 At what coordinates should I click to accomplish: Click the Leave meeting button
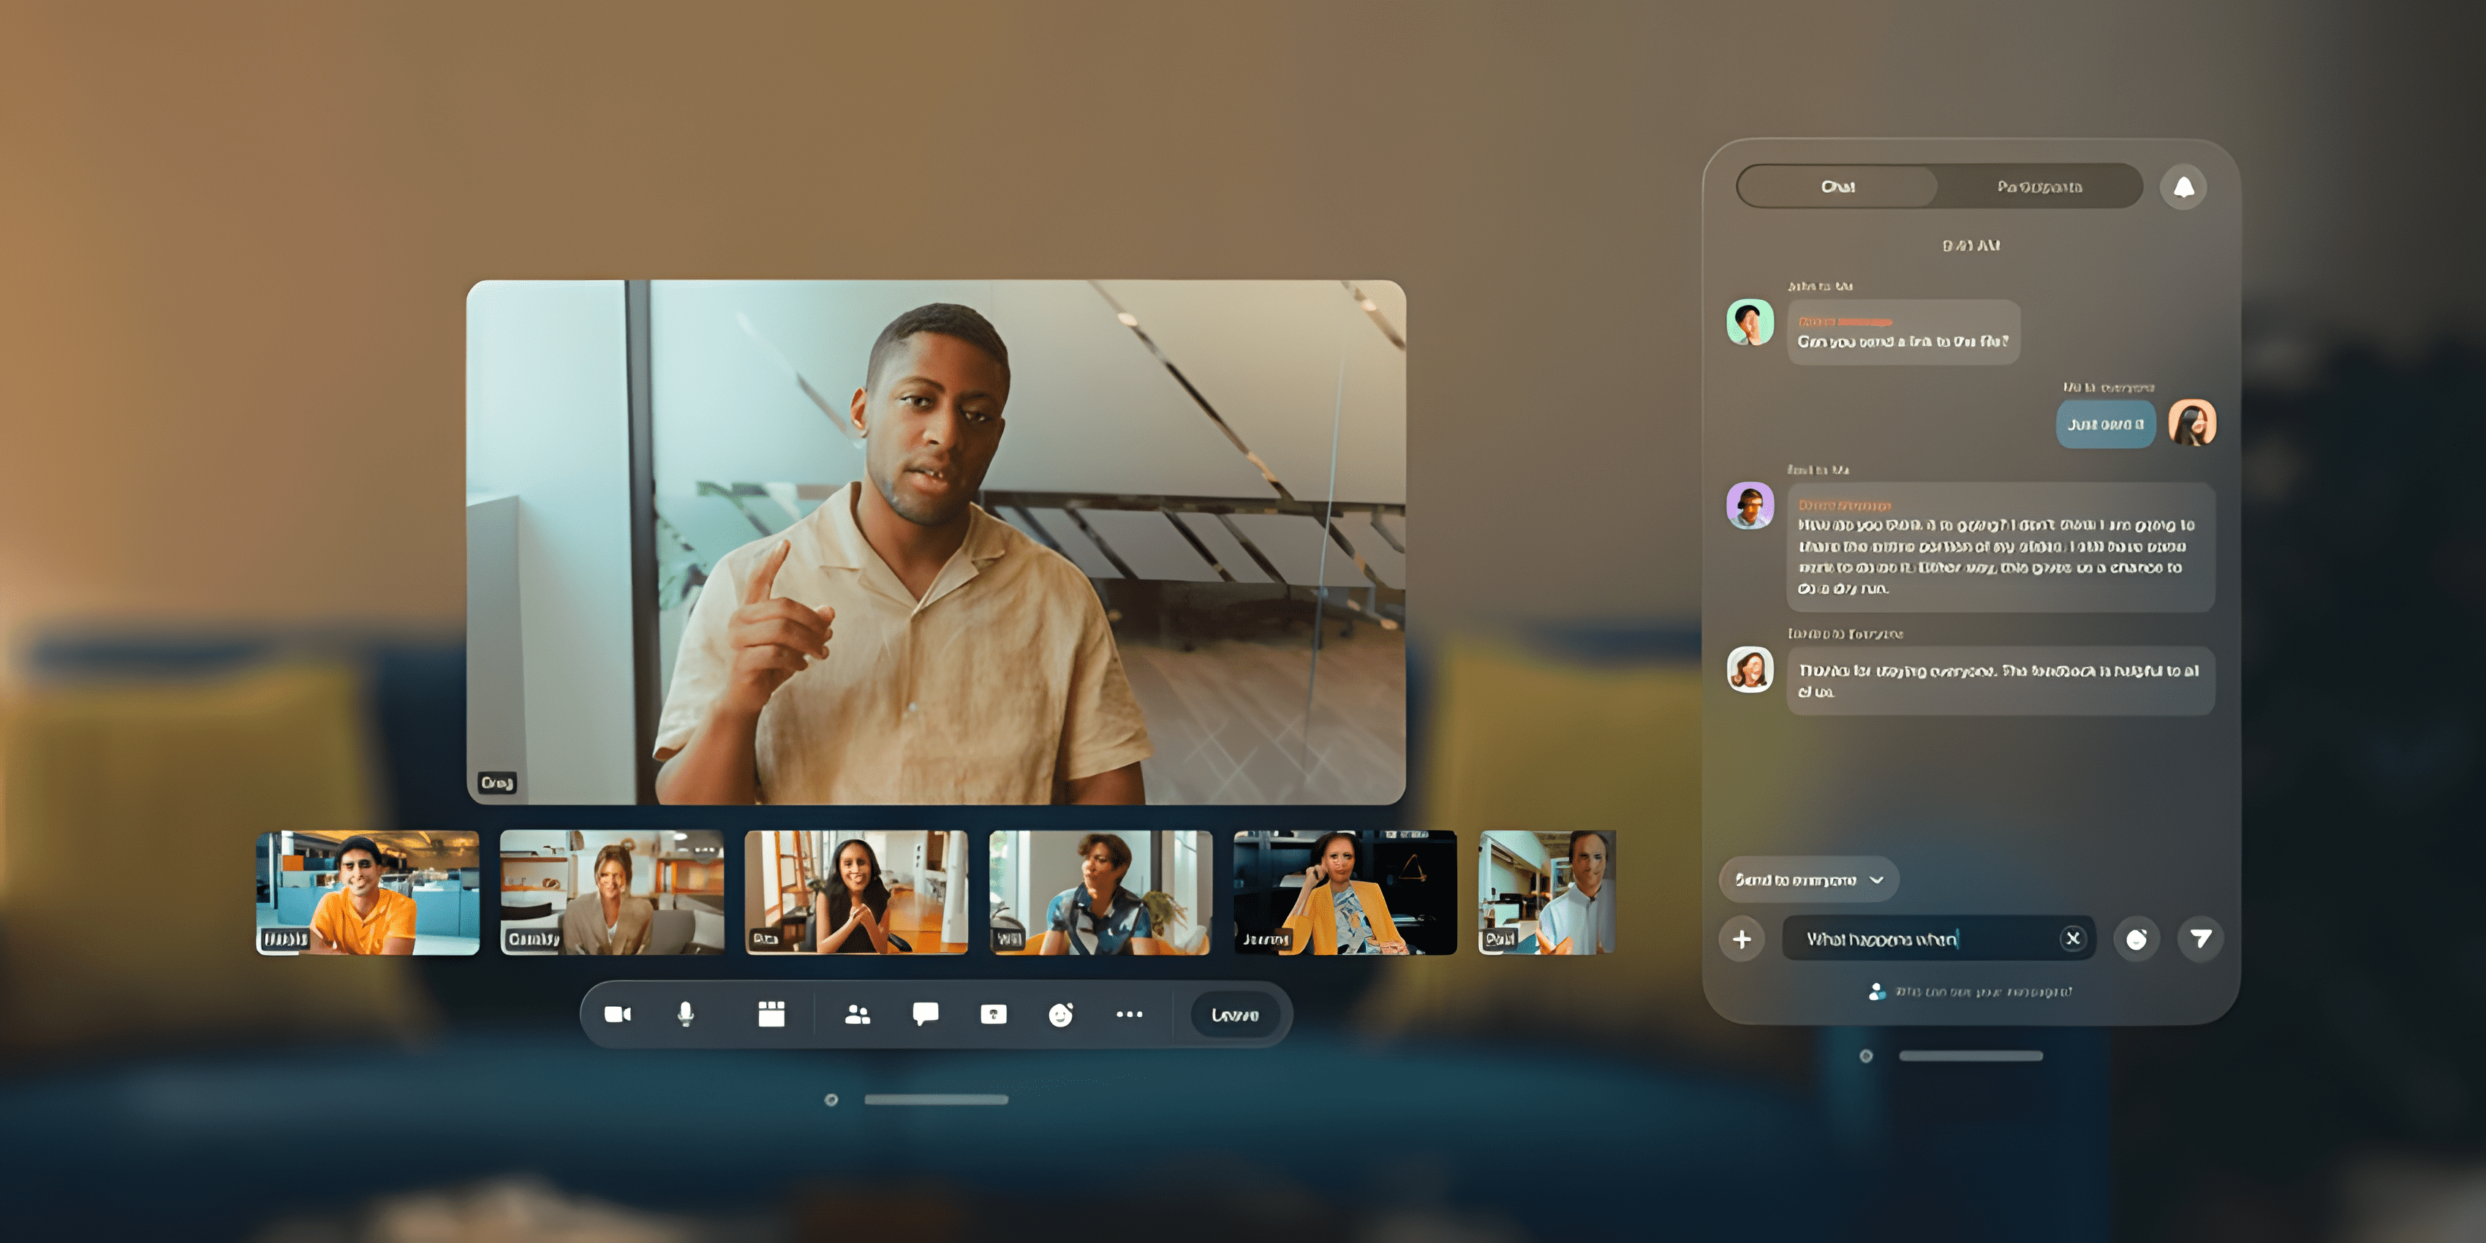pyautogui.click(x=1234, y=1016)
